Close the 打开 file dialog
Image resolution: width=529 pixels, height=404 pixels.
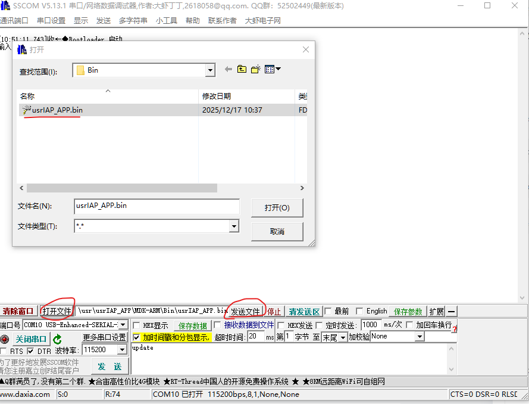tap(306, 49)
